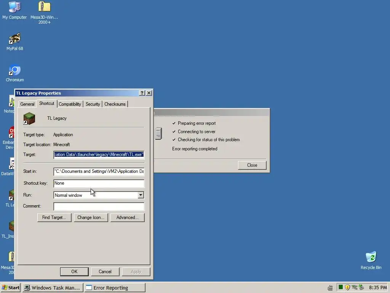390x293 pixels.
Task: Click the yellow security shield tray icon
Action: click(347, 287)
